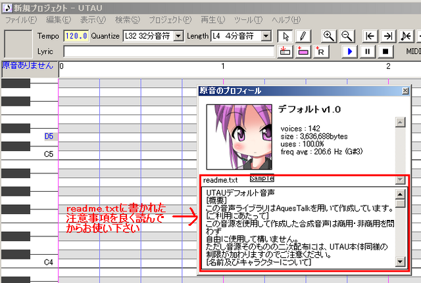Click the zoom out magnifier icon
Image resolution: width=421 pixels, height=283 pixels.
coord(347,36)
